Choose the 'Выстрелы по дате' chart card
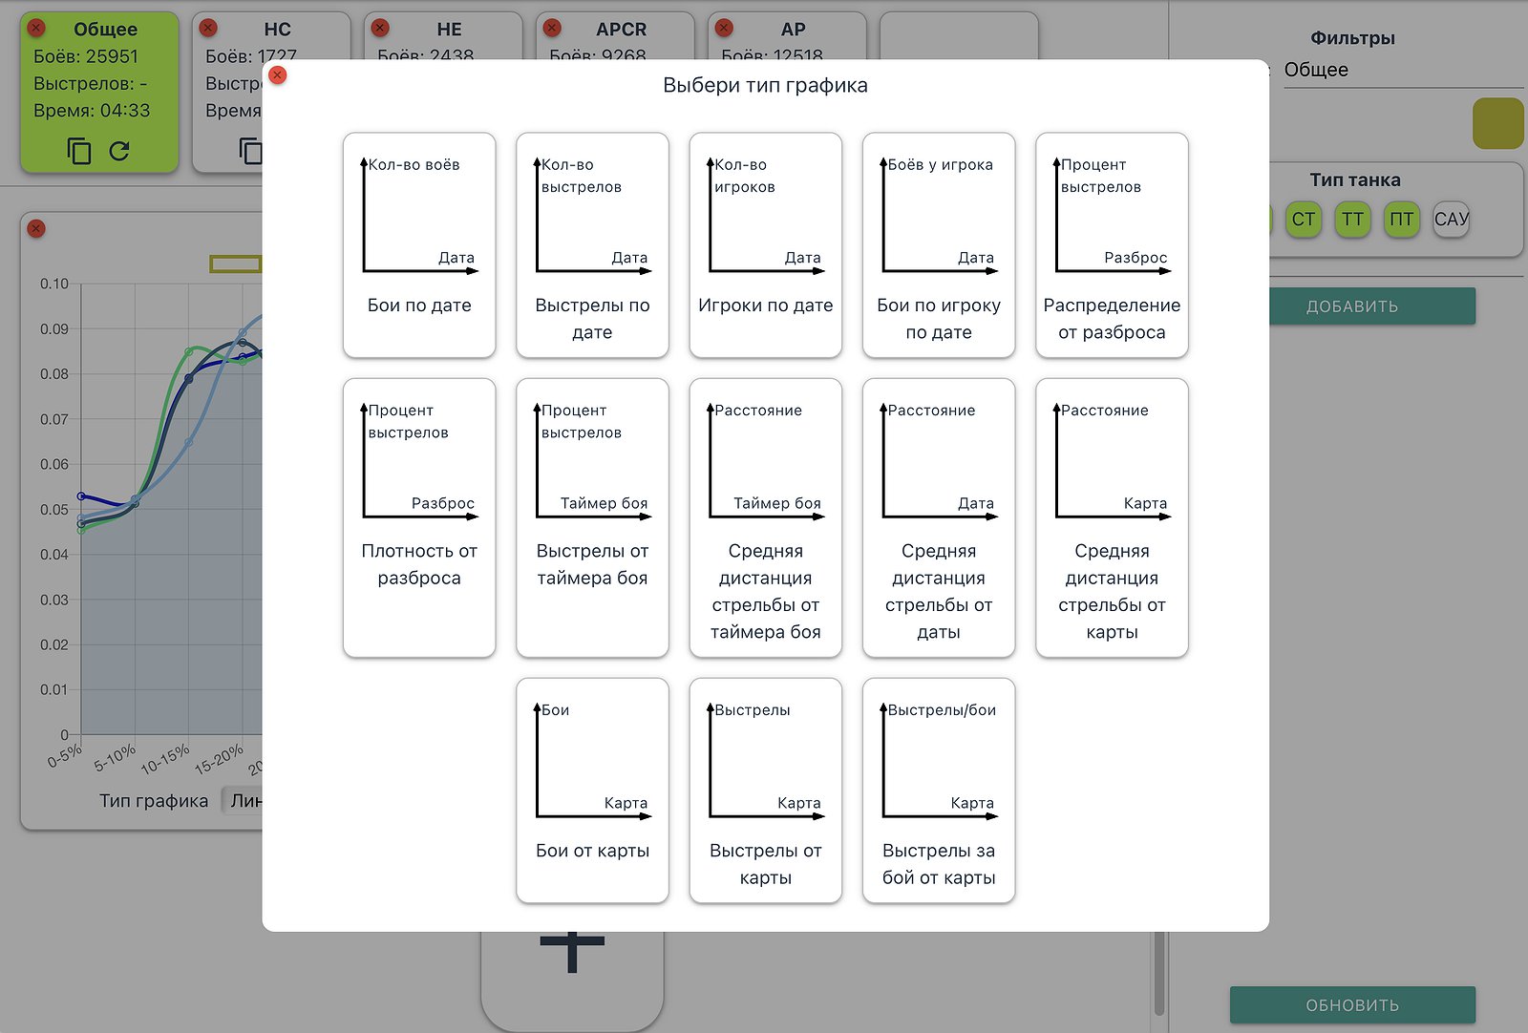 [x=592, y=245]
